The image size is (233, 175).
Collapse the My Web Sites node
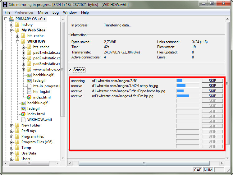(11, 30)
